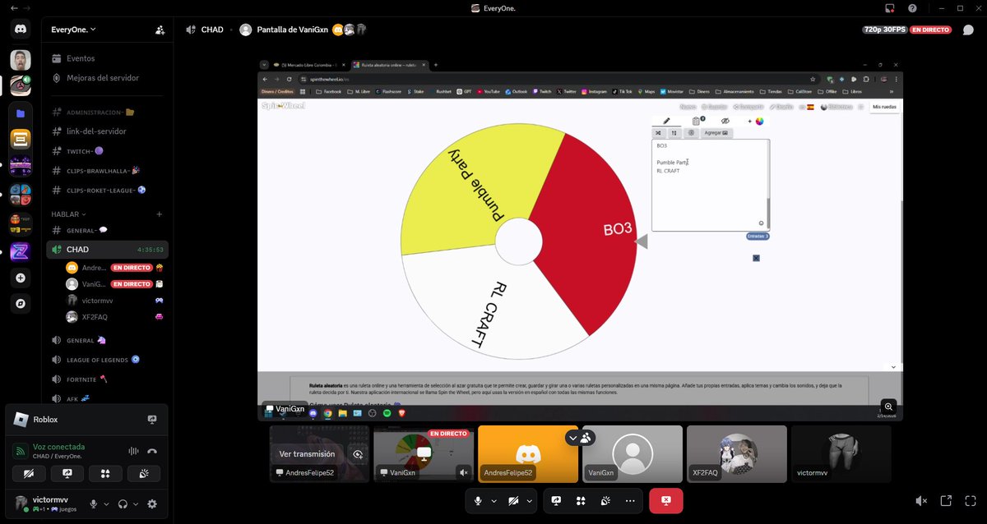
Task: Click the Add a Server plus icon
Action: coord(21,278)
